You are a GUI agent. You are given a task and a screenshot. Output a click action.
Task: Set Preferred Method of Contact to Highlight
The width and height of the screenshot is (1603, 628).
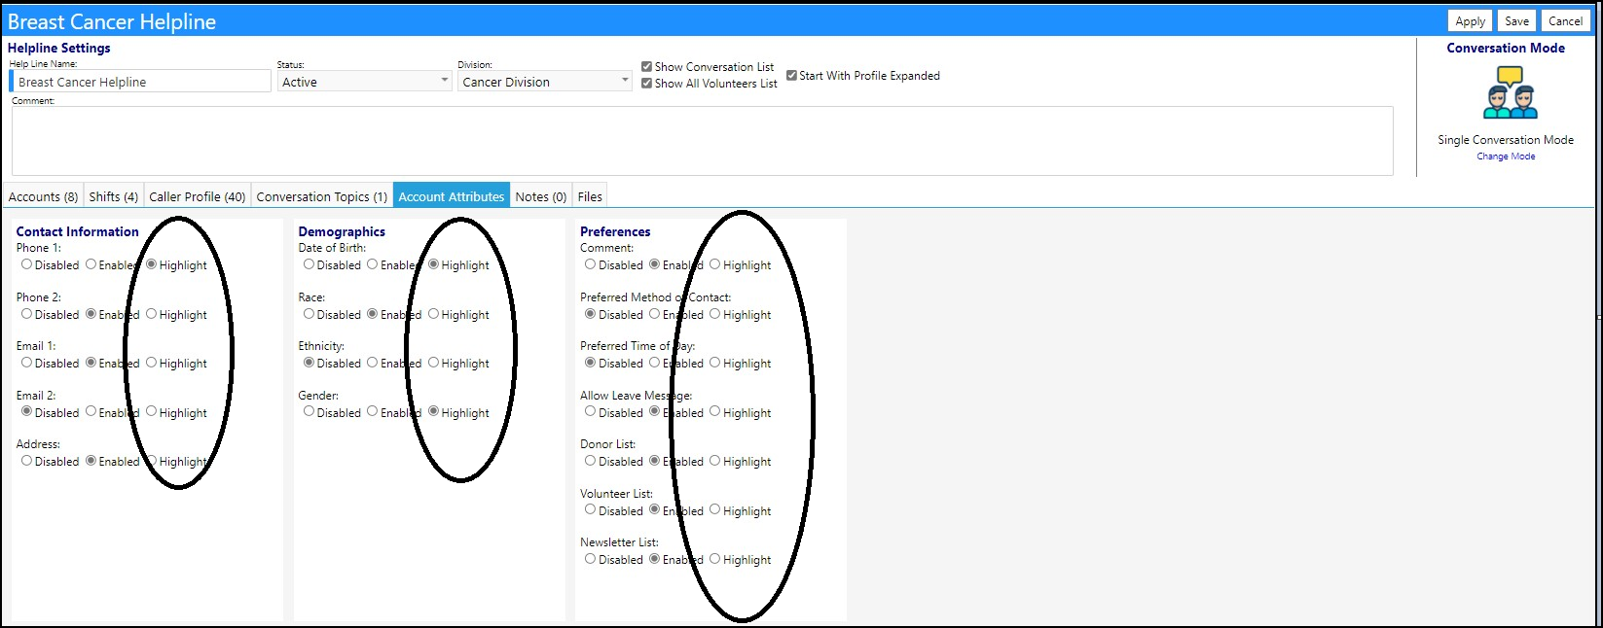pos(714,314)
